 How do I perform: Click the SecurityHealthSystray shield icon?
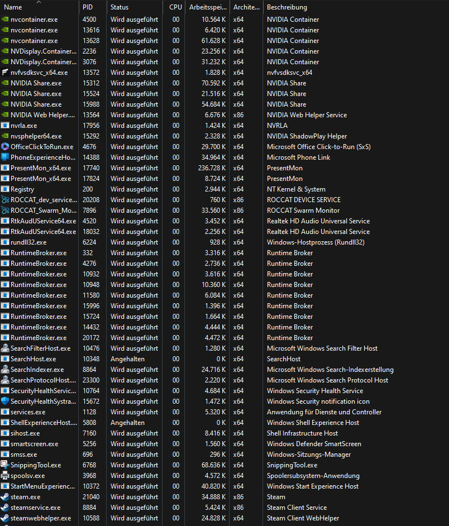pyautogui.click(x=4, y=401)
